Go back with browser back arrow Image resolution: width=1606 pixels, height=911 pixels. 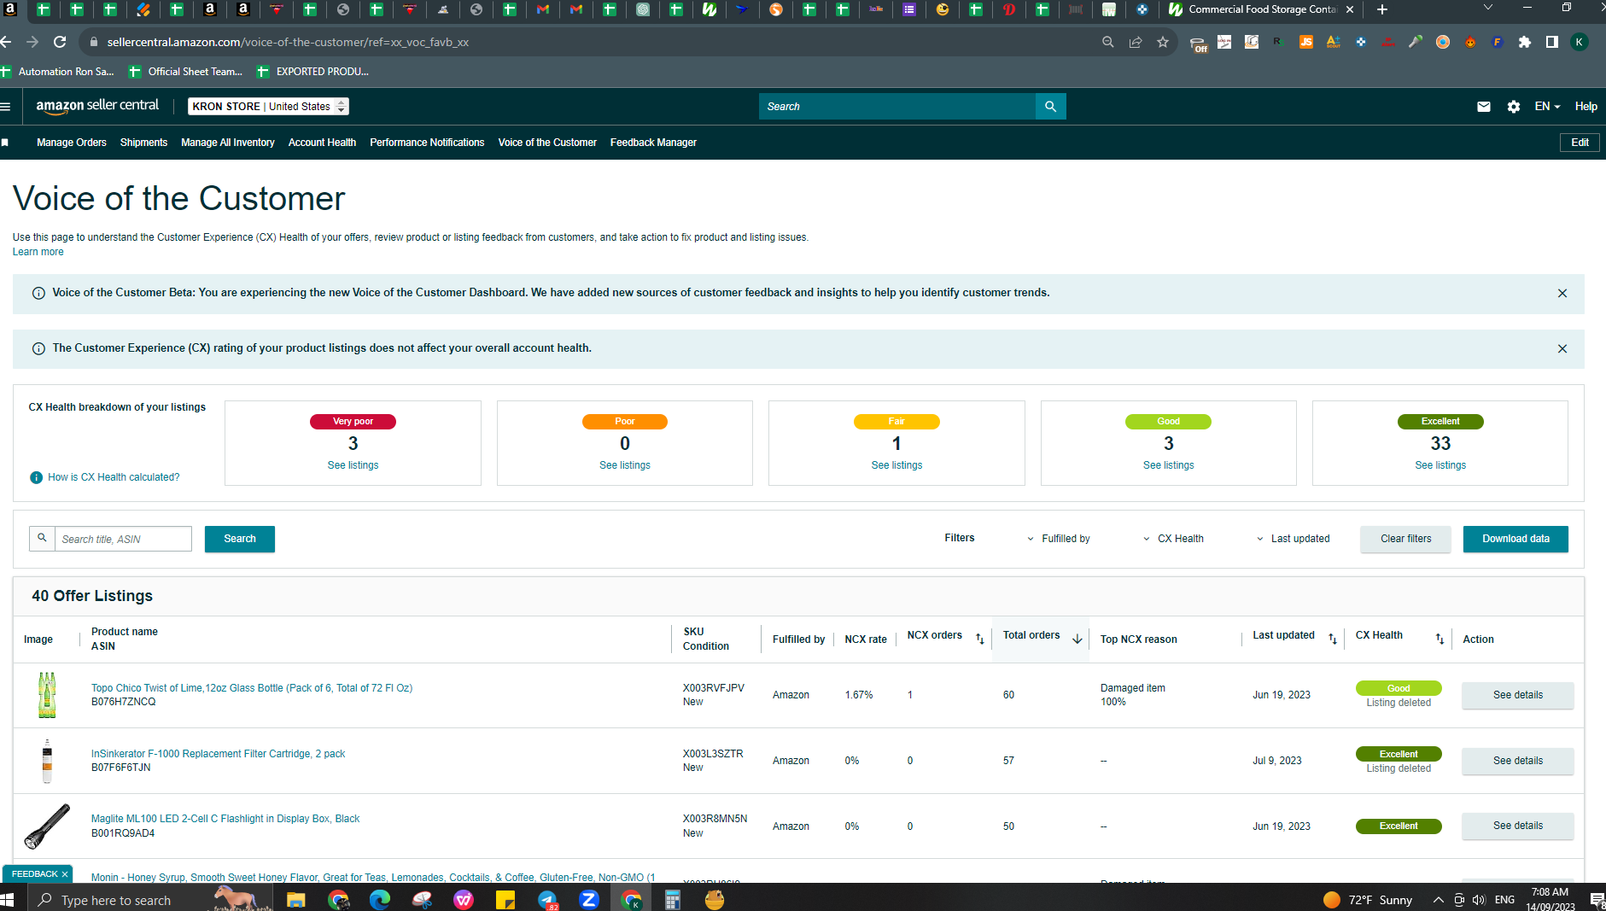click(x=6, y=42)
